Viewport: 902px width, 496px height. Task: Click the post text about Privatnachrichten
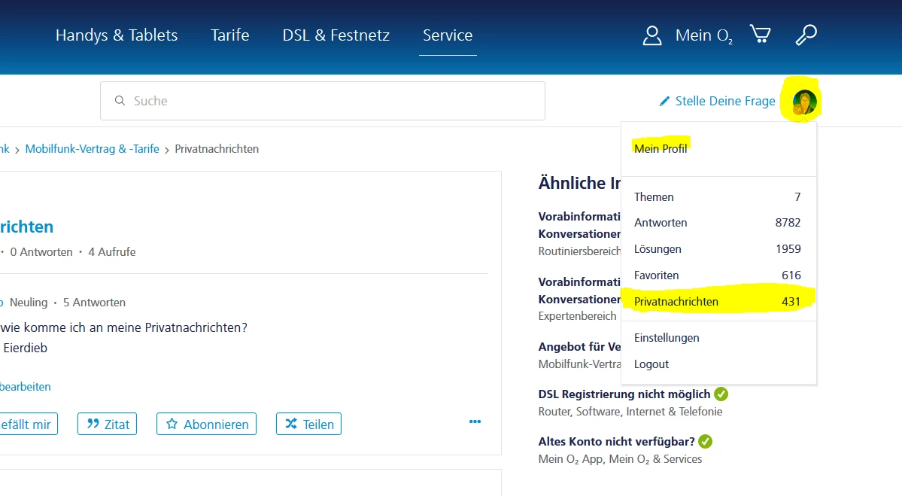[123, 327]
